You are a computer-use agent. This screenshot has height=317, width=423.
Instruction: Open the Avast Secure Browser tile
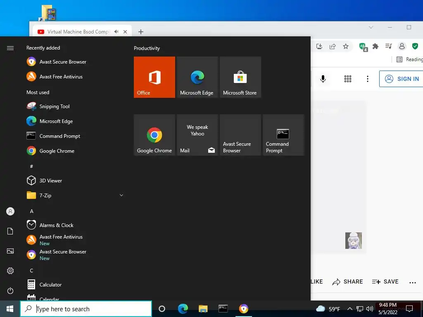[240, 135]
